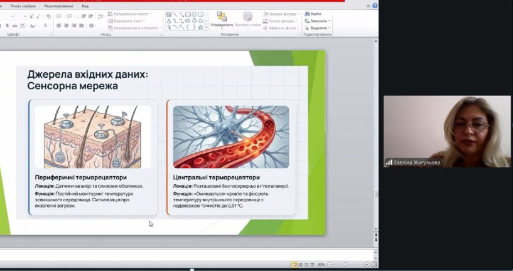Screen dimensions: 513x271
Task: Click the PowerPoint help question mark icon
Action: click(375, 5)
